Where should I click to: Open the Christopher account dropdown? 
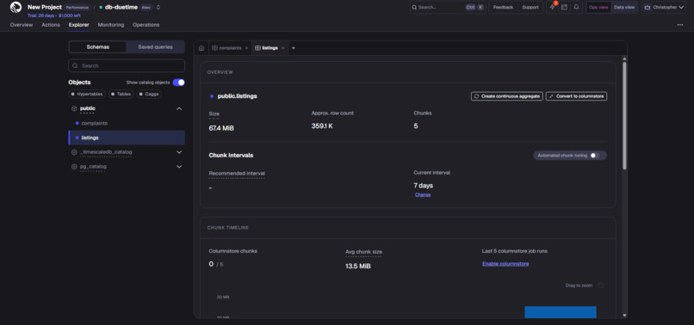coord(663,8)
